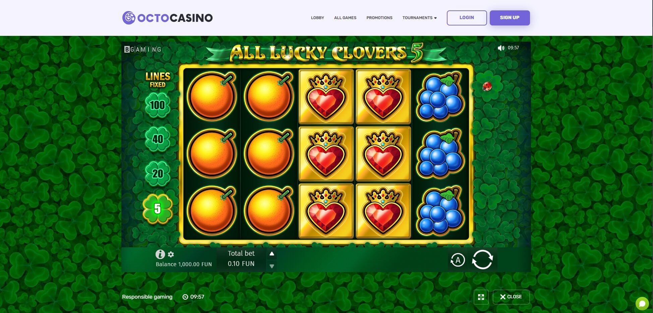Click the Sign Up button

click(x=510, y=18)
